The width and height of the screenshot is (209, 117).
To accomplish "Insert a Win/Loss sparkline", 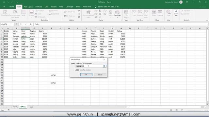I will click(146, 14).
